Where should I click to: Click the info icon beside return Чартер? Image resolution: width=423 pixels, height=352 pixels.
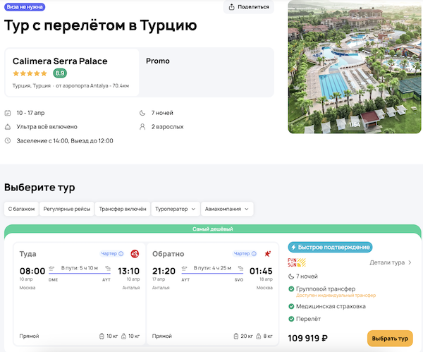[254, 253]
